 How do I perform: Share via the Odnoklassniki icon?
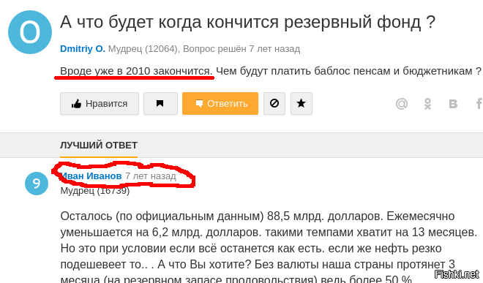pyautogui.click(x=427, y=104)
